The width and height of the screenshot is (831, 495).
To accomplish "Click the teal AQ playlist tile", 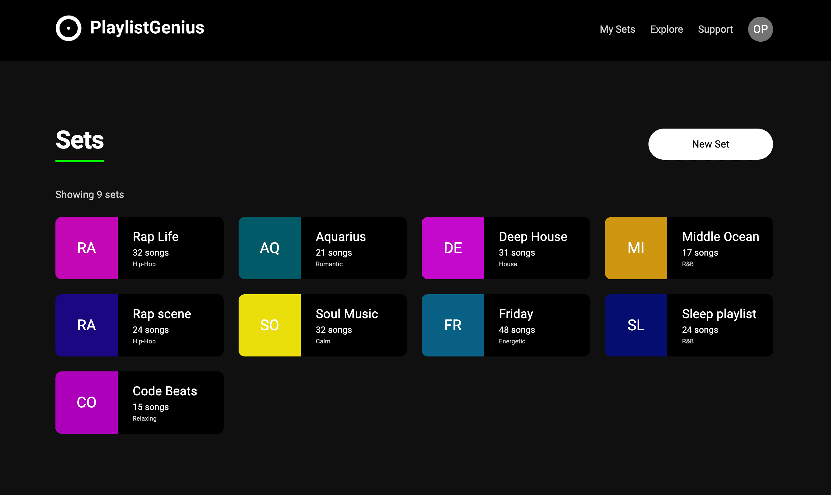I will [x=269, y=248].
